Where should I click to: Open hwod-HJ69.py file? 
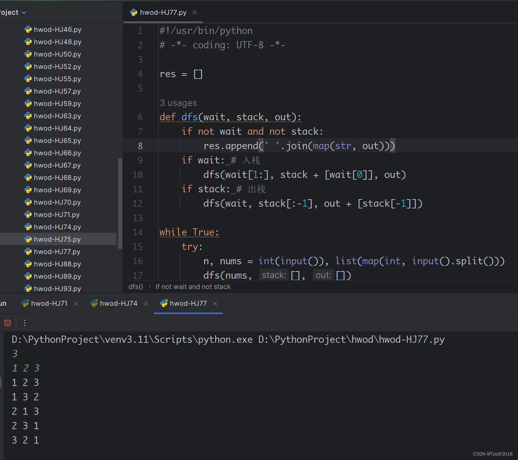click(x=58, y=190)
